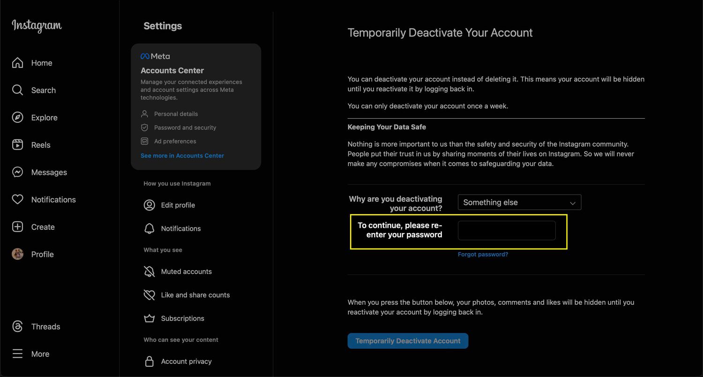Select Home label in sidebar
Viewport: 703px width, 377px height.
click(42, 63)
